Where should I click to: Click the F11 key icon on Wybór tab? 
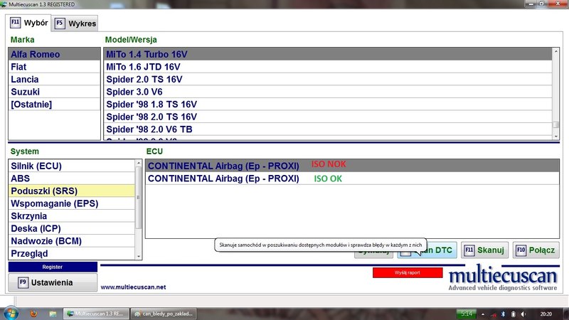15,23
